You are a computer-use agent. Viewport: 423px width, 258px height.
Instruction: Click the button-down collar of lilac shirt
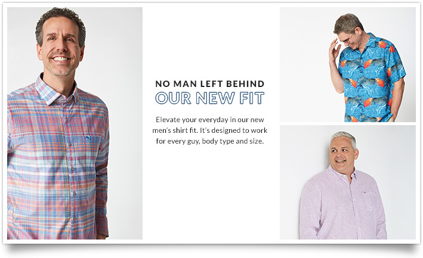(344, 175)
